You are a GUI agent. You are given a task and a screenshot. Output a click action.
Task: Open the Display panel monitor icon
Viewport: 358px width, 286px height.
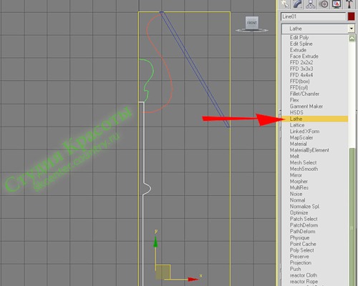[337, 4]
